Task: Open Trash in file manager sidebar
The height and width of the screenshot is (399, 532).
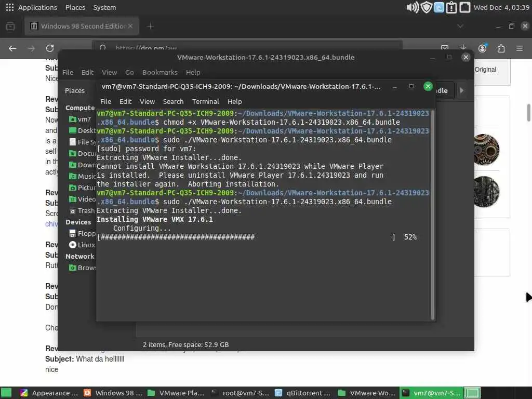Action: tap(82, 211)
